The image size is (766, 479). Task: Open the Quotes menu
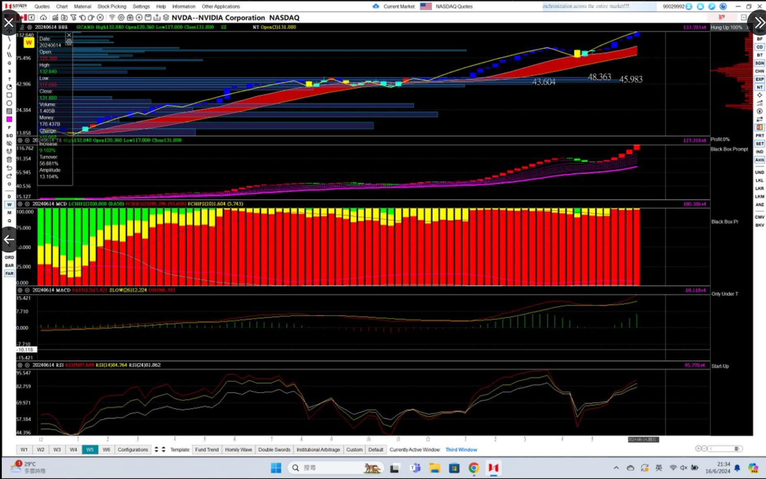pos(42,6)
